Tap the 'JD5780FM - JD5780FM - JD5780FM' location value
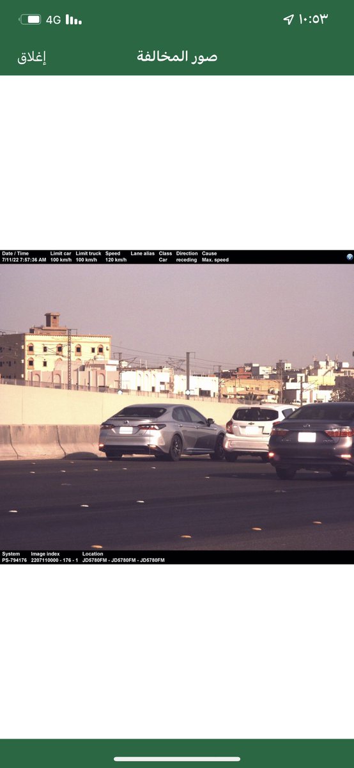This screenshot has height=768, width=354. click(123, 560)
